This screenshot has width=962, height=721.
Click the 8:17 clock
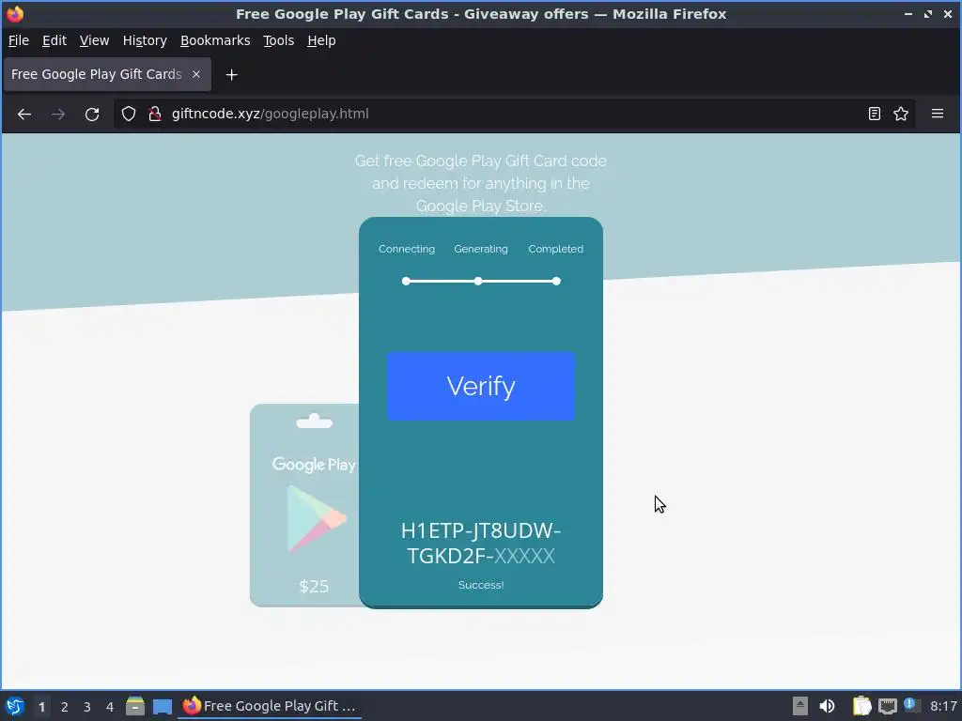(943, 706)
